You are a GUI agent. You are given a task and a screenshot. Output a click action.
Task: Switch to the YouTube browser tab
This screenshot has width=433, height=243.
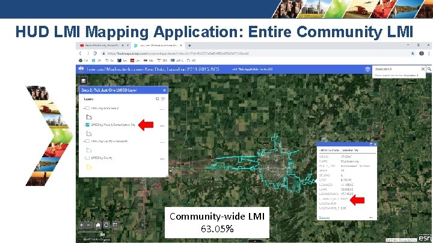coord(102,45)
